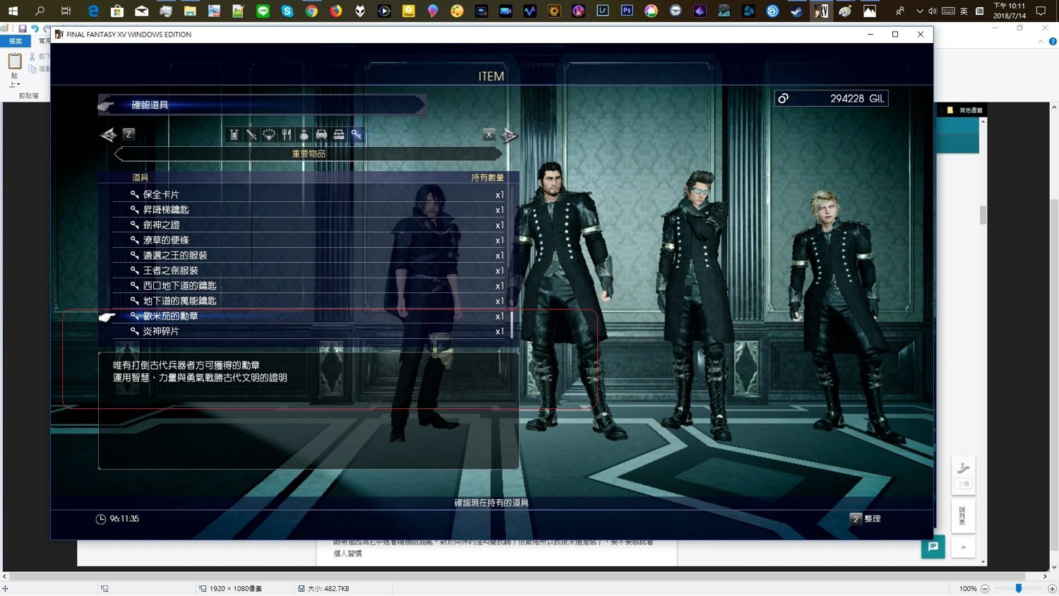This screenshot has height=596, width=1059.
Task: Click the 回列表 button on the background page
Action: click(964, 515)
